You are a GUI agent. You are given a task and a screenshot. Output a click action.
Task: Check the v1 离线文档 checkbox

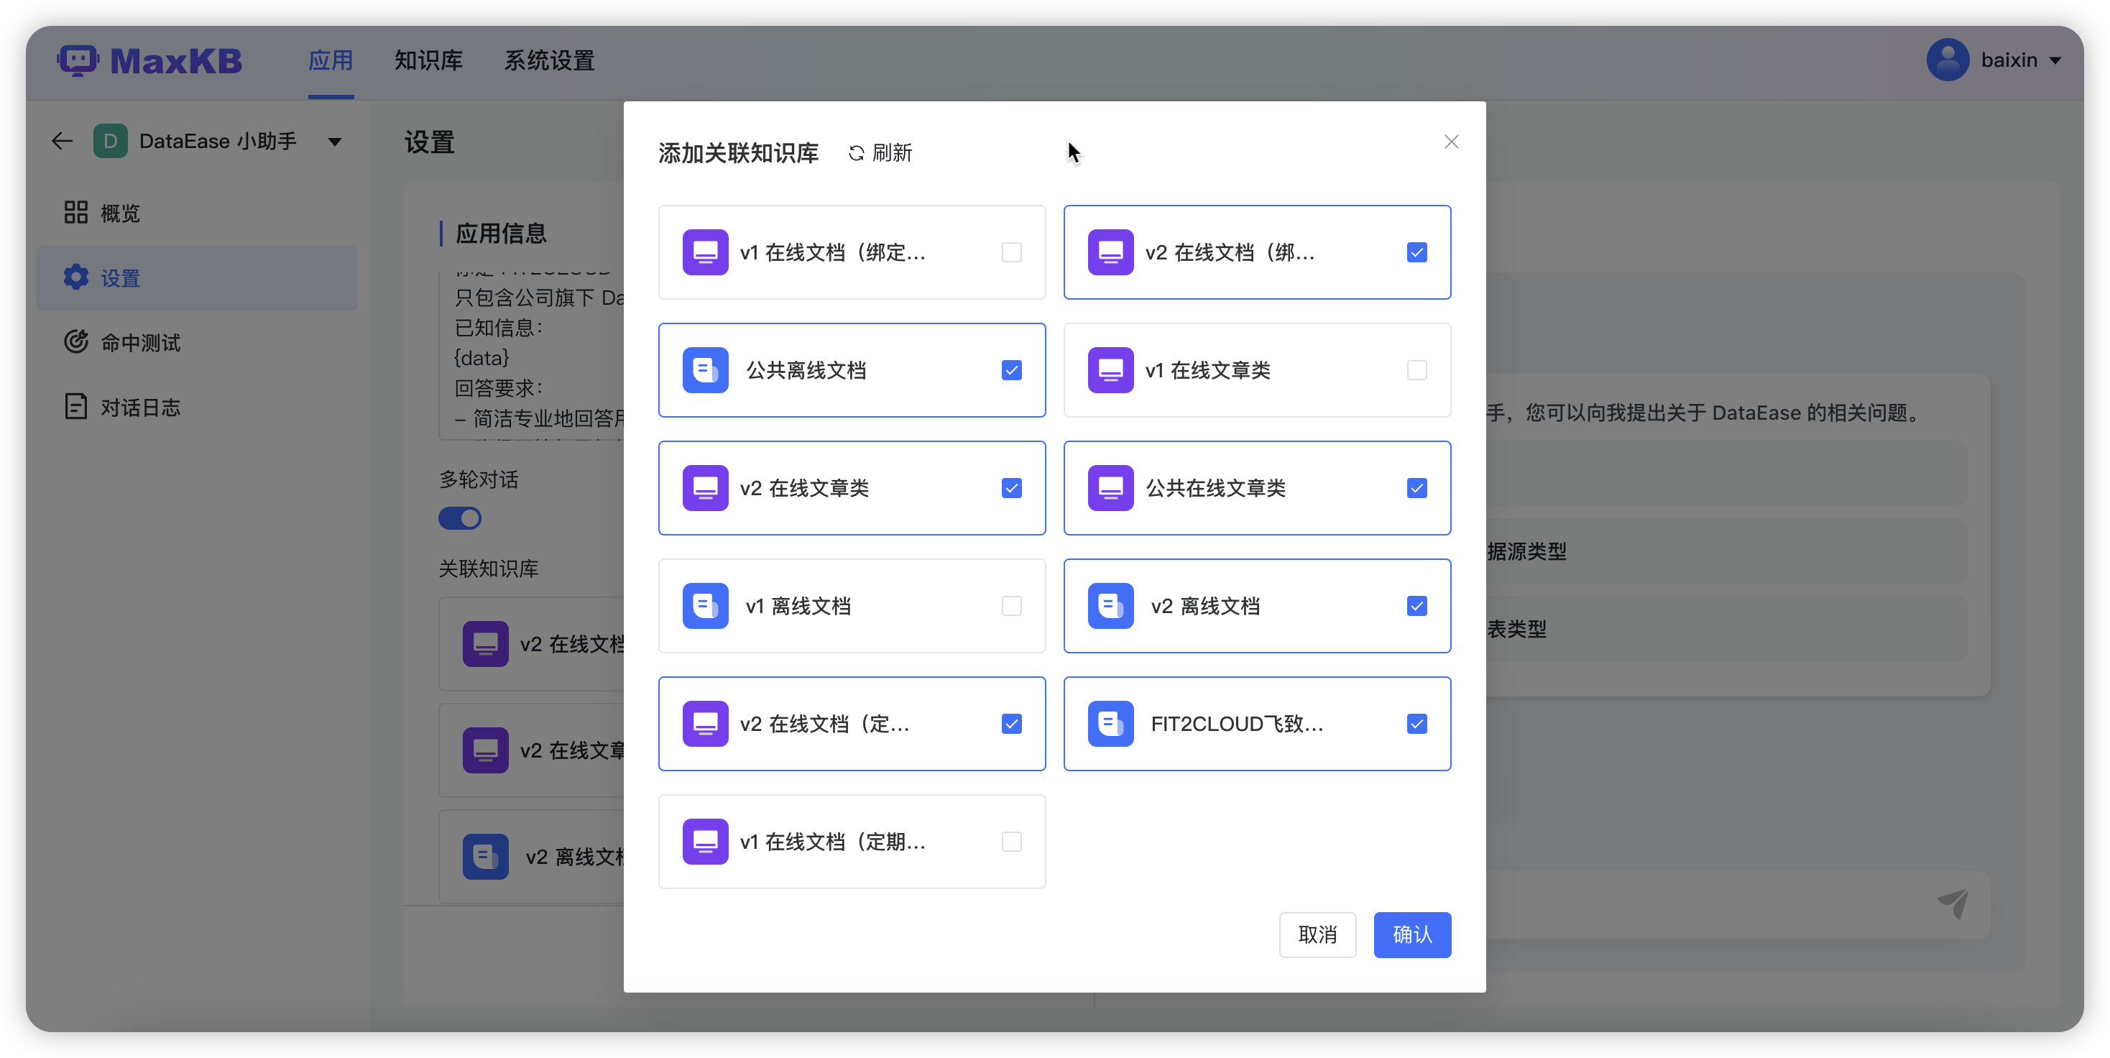(x=1012, y=606)
